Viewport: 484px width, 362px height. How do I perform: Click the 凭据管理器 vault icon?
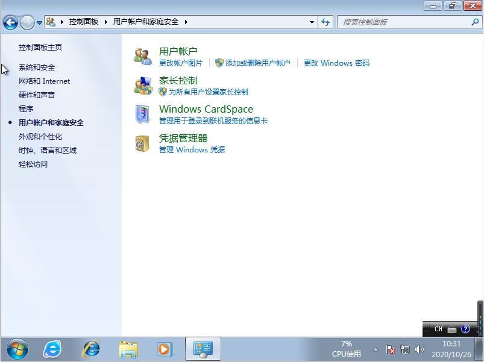tap(143, 145)
